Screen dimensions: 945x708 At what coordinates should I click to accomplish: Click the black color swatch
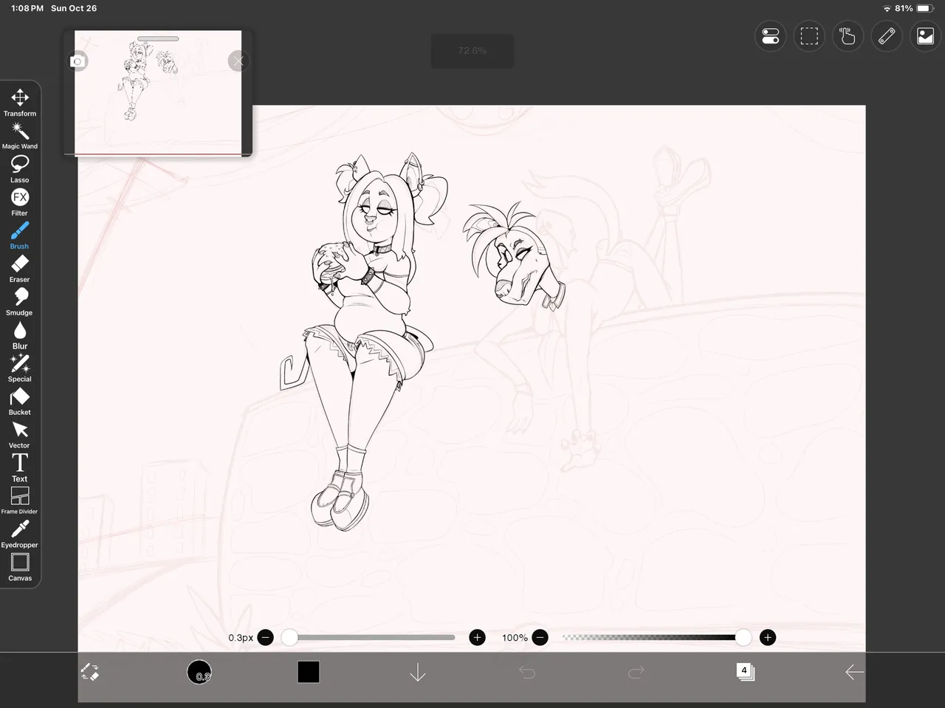(x=309, y=672)
